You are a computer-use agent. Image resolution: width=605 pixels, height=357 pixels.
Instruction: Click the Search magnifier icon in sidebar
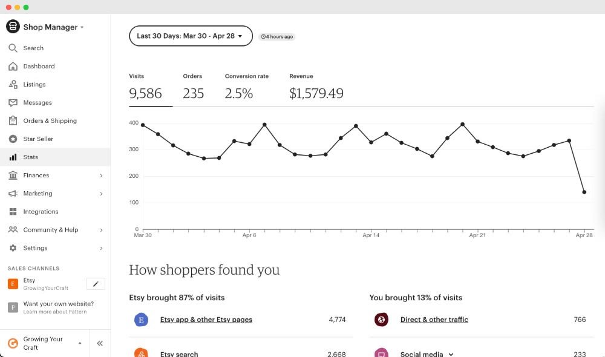coord(13,48)
